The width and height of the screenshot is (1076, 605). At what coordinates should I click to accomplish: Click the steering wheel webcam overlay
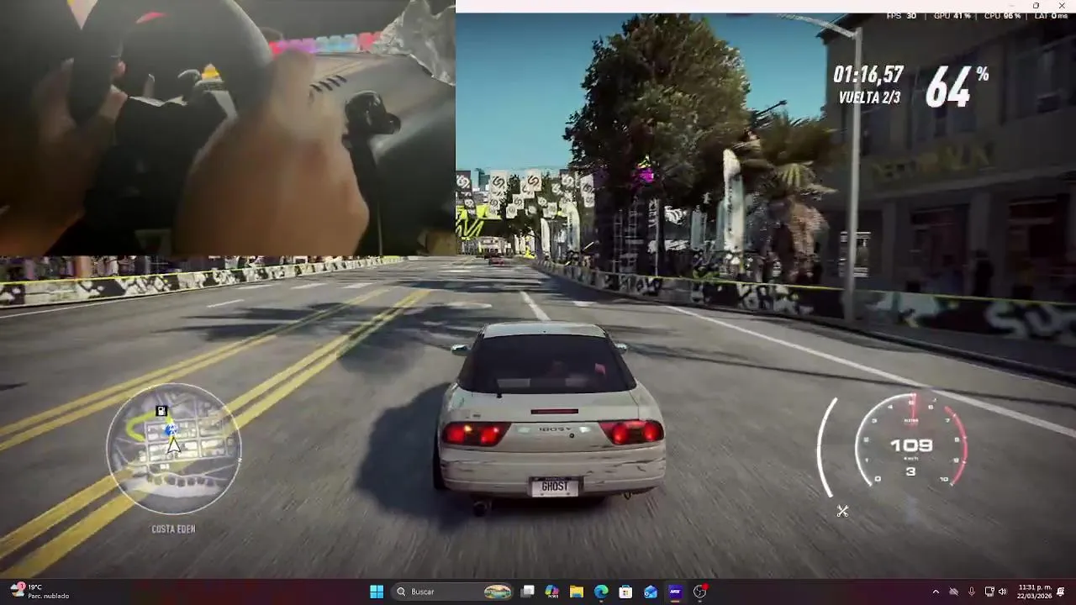[x=227, y=128]
